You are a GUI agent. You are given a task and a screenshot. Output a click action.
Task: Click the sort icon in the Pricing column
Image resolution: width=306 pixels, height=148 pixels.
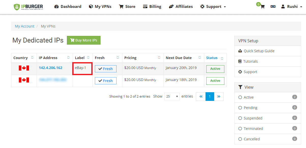159,58
